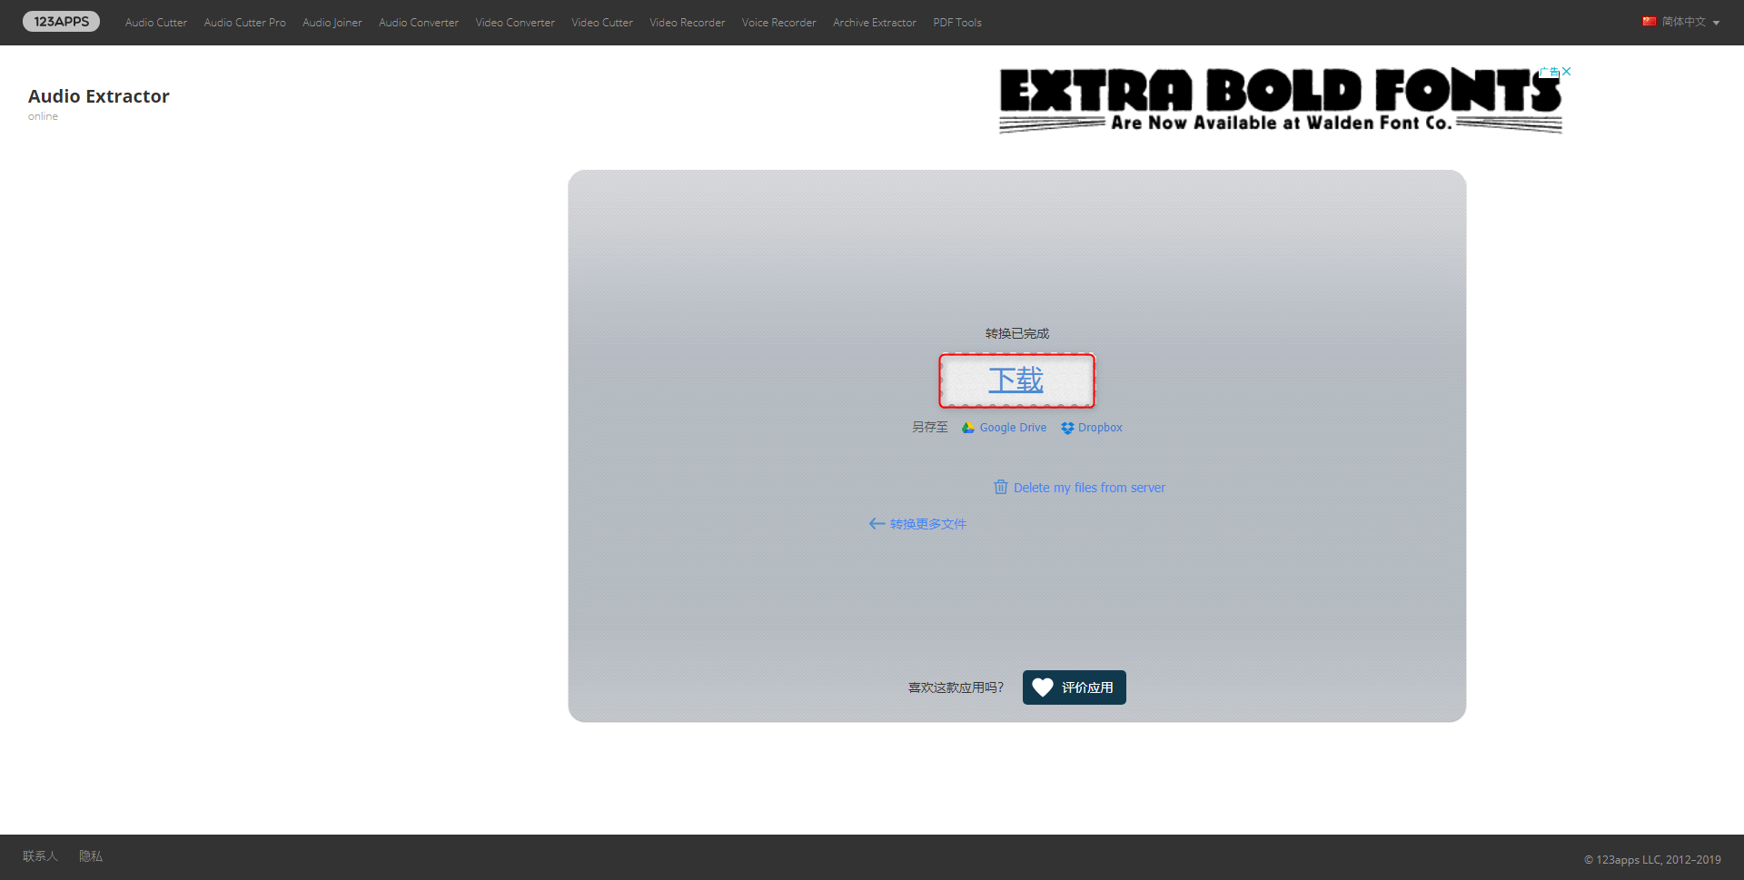This screenshot has width=1744, height=880.
Task: Click the back arrow icon
Action: [x=877, y=524]
